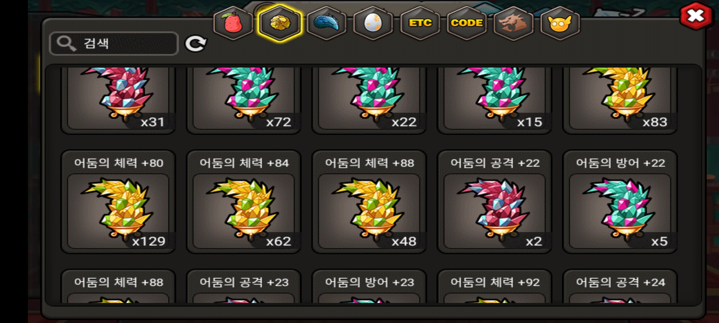Pick the yellow gem with x83 count
719x323 pixels.
(x=620, y=100)
